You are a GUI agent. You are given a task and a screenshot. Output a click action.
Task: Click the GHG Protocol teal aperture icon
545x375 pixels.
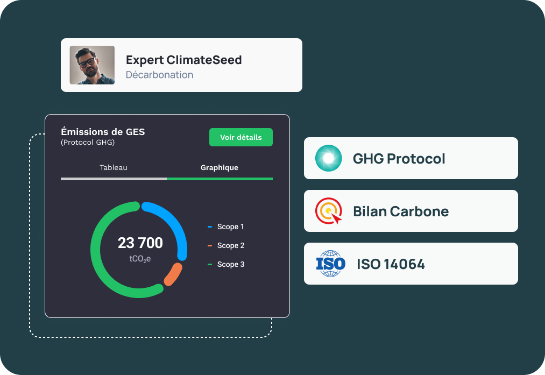[329, 158]
